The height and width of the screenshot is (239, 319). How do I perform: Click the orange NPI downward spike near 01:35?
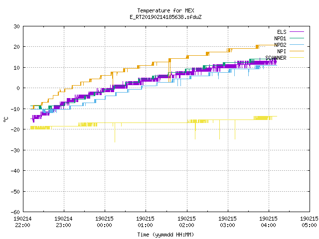click(169, 72)
